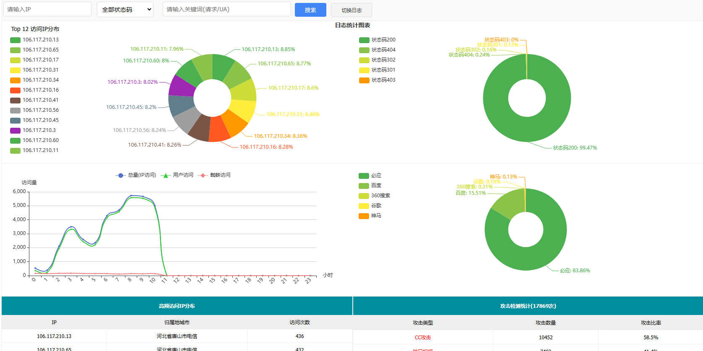Toggle 神马 spider legend item
The image size is (703, 351).
point(370,216)
